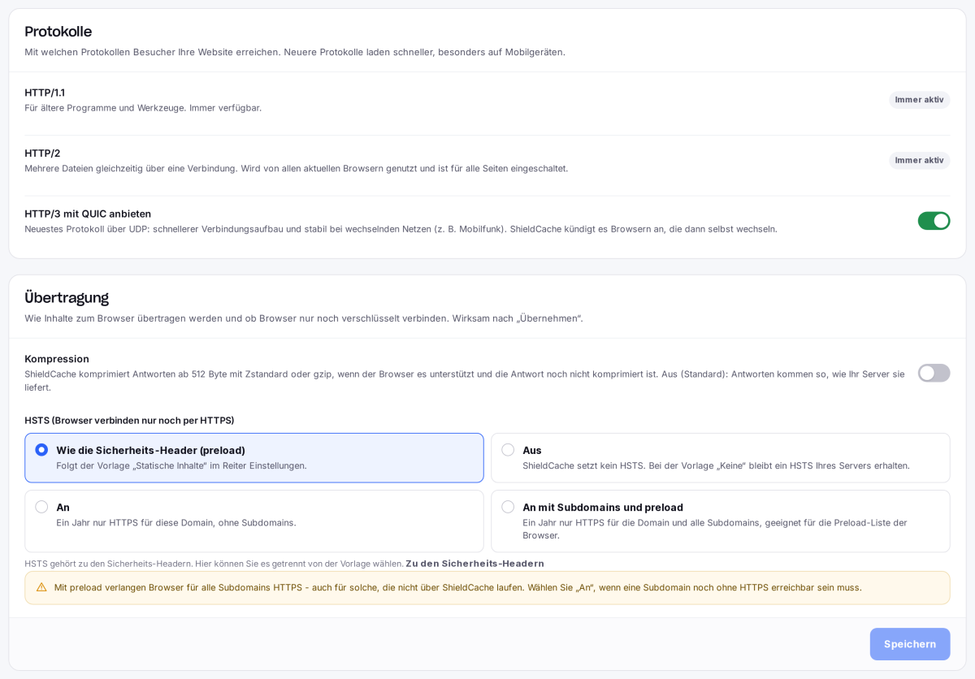Click 'Für ältere Programme und Werkzeuge' description

pos(143,108)
